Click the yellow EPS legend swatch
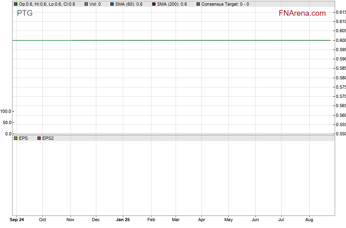Image resolution: width=346 pixels, height=228 pixels. [16, 138]
